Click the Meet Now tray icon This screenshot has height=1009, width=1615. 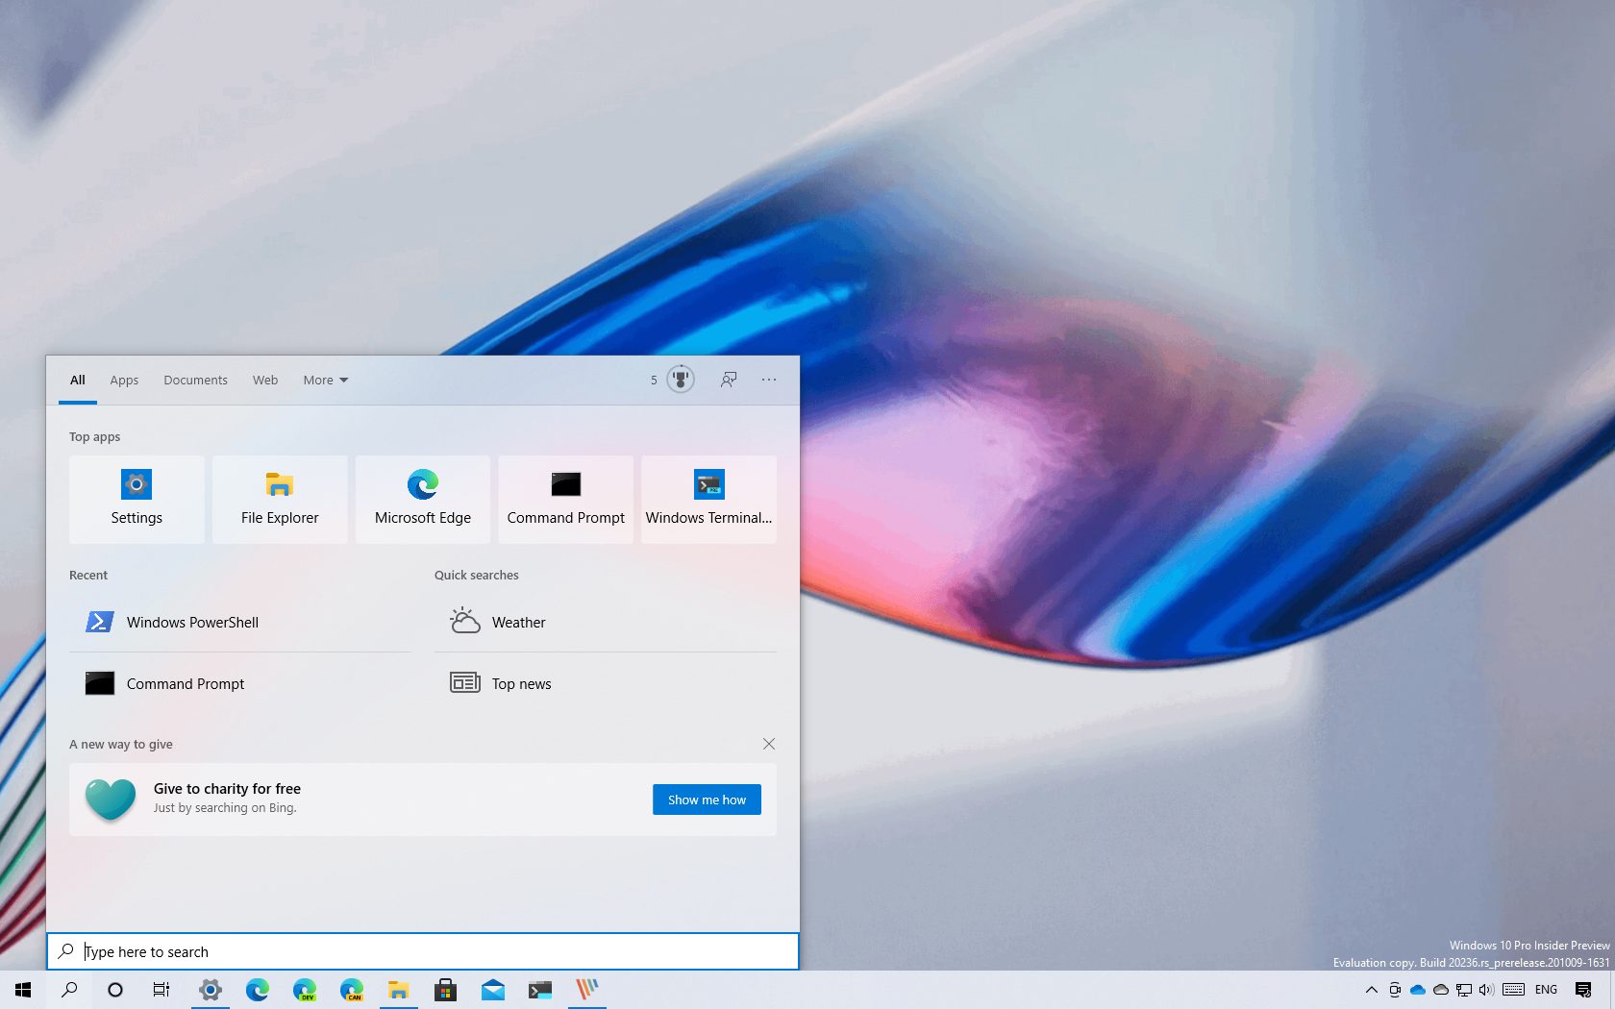1395,990
